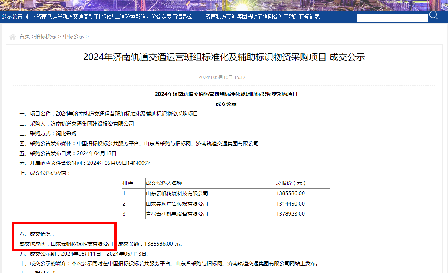
Task: Click the banner image at the page top
Action: 224,4
